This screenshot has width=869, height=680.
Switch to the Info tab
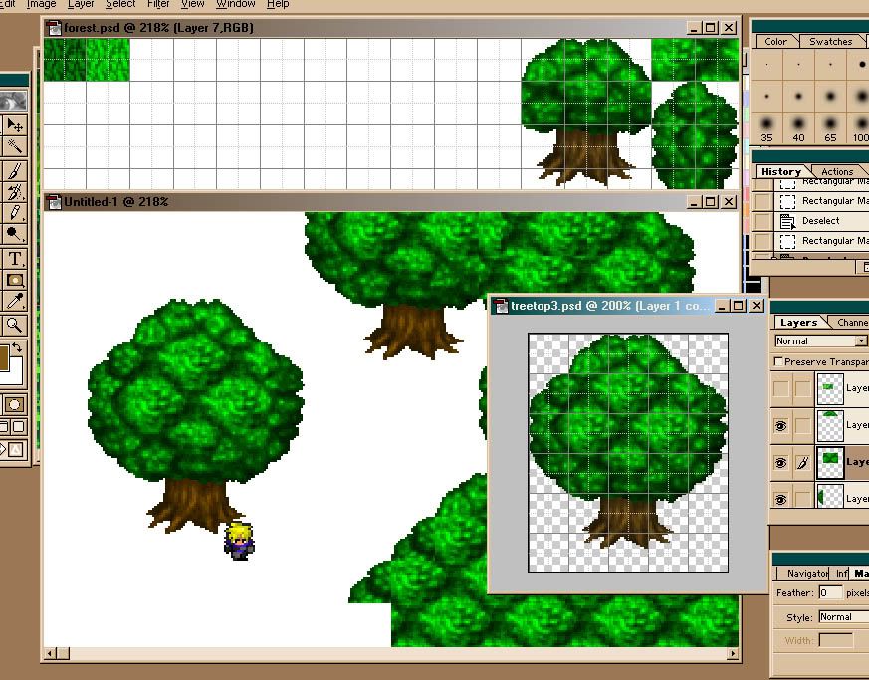(x=841, y=574)
